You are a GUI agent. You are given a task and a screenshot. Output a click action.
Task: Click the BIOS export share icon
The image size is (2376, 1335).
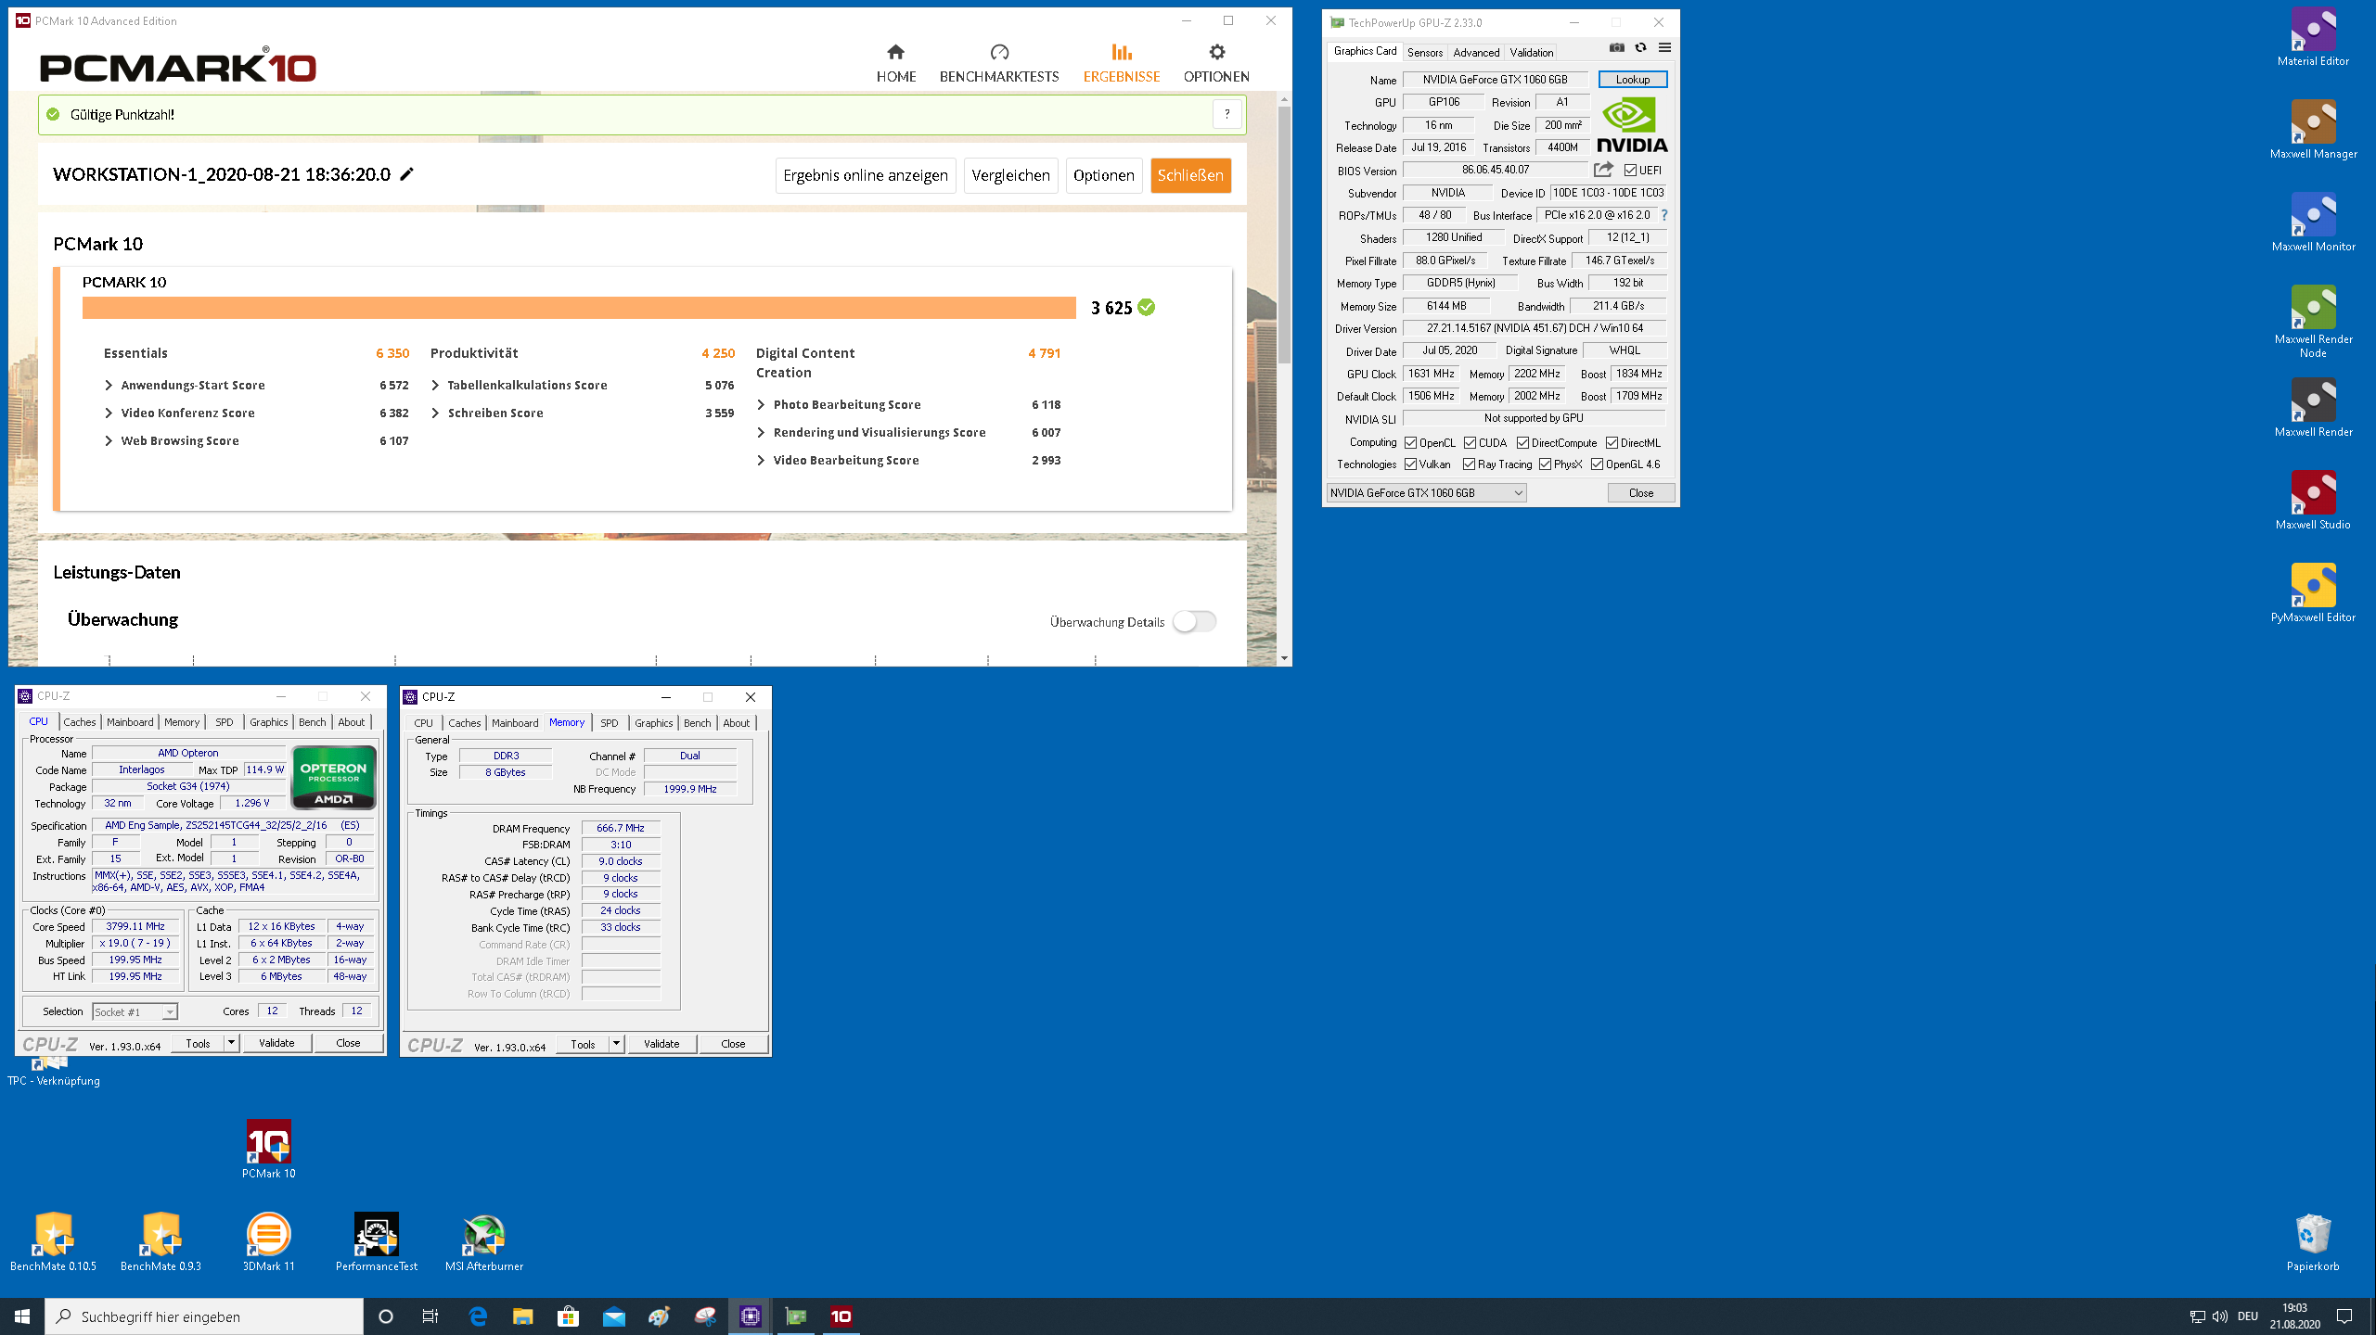pyautogui.click(x=1603, y=170)
